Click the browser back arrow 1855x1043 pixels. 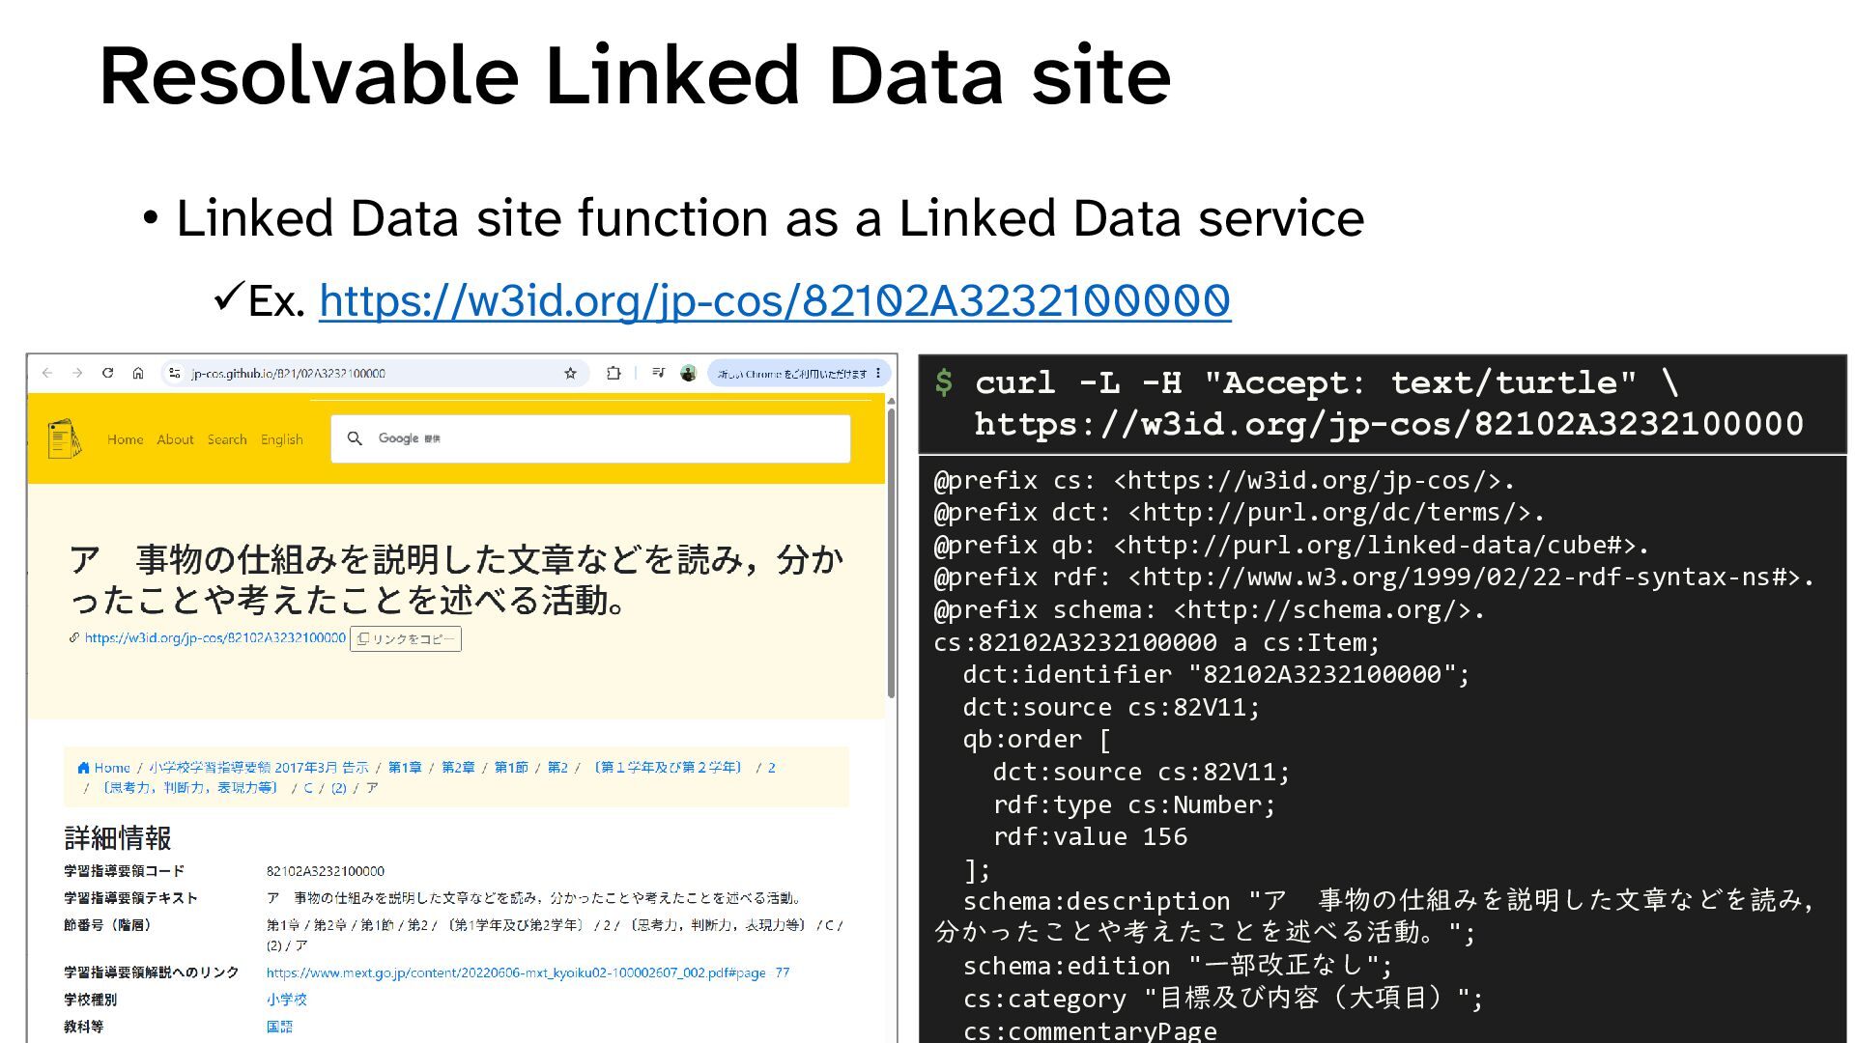tap(47, 373)
